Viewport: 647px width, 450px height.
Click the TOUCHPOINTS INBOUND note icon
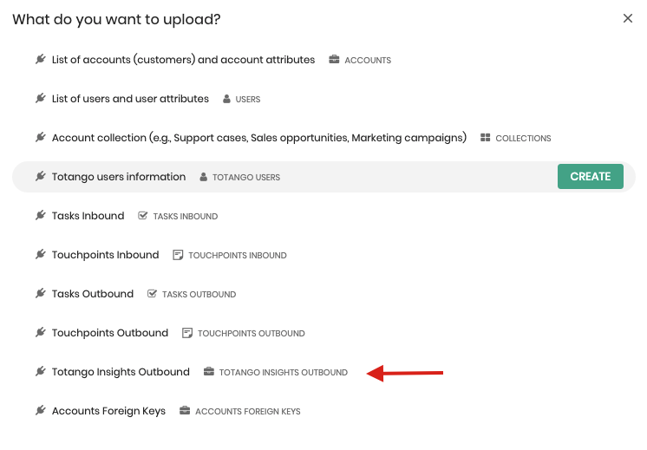178,255
